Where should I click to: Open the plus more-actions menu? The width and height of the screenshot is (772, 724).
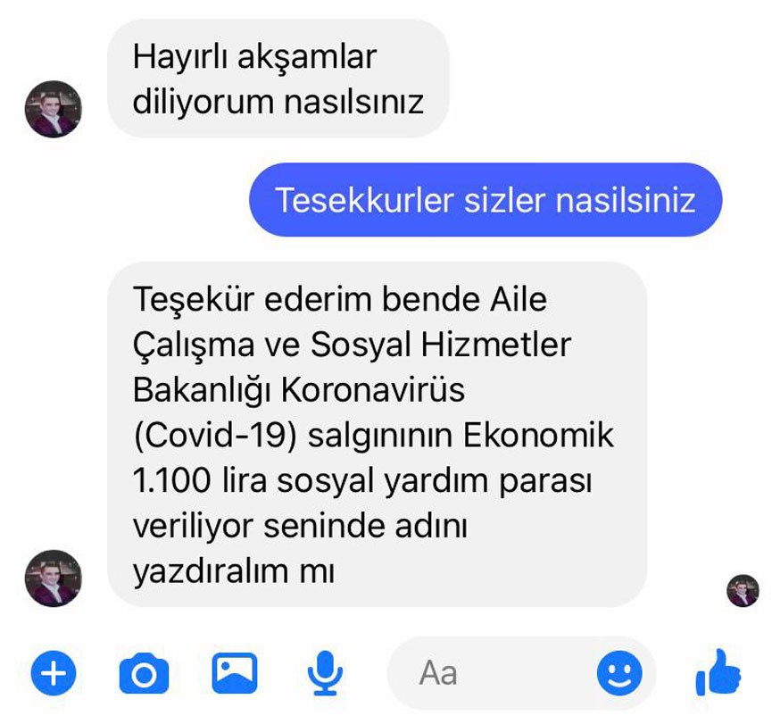(54, 673)
